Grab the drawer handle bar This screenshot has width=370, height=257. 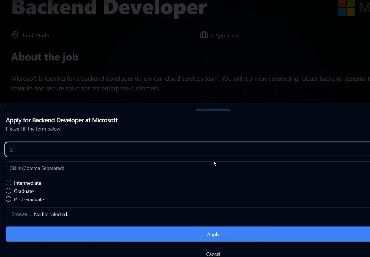213,110
